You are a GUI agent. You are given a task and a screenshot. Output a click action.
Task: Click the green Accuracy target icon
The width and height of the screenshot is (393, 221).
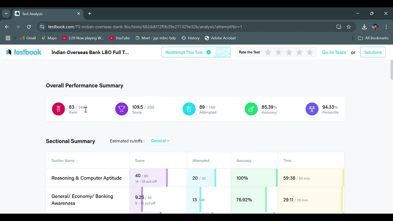251,109
